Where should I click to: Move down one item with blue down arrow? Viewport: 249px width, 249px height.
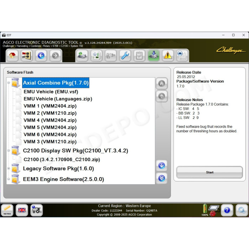pos(161,166)
